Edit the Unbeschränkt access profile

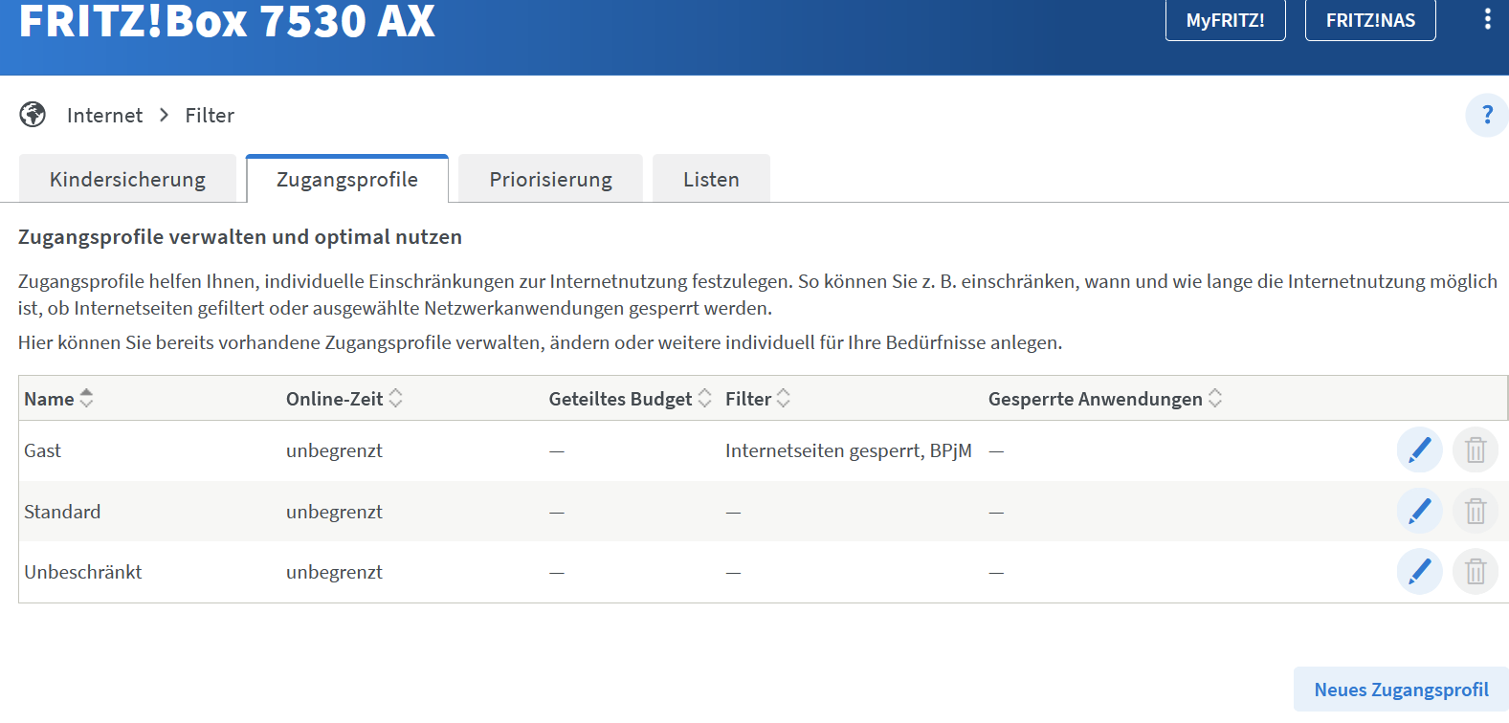coord(1419,572)
